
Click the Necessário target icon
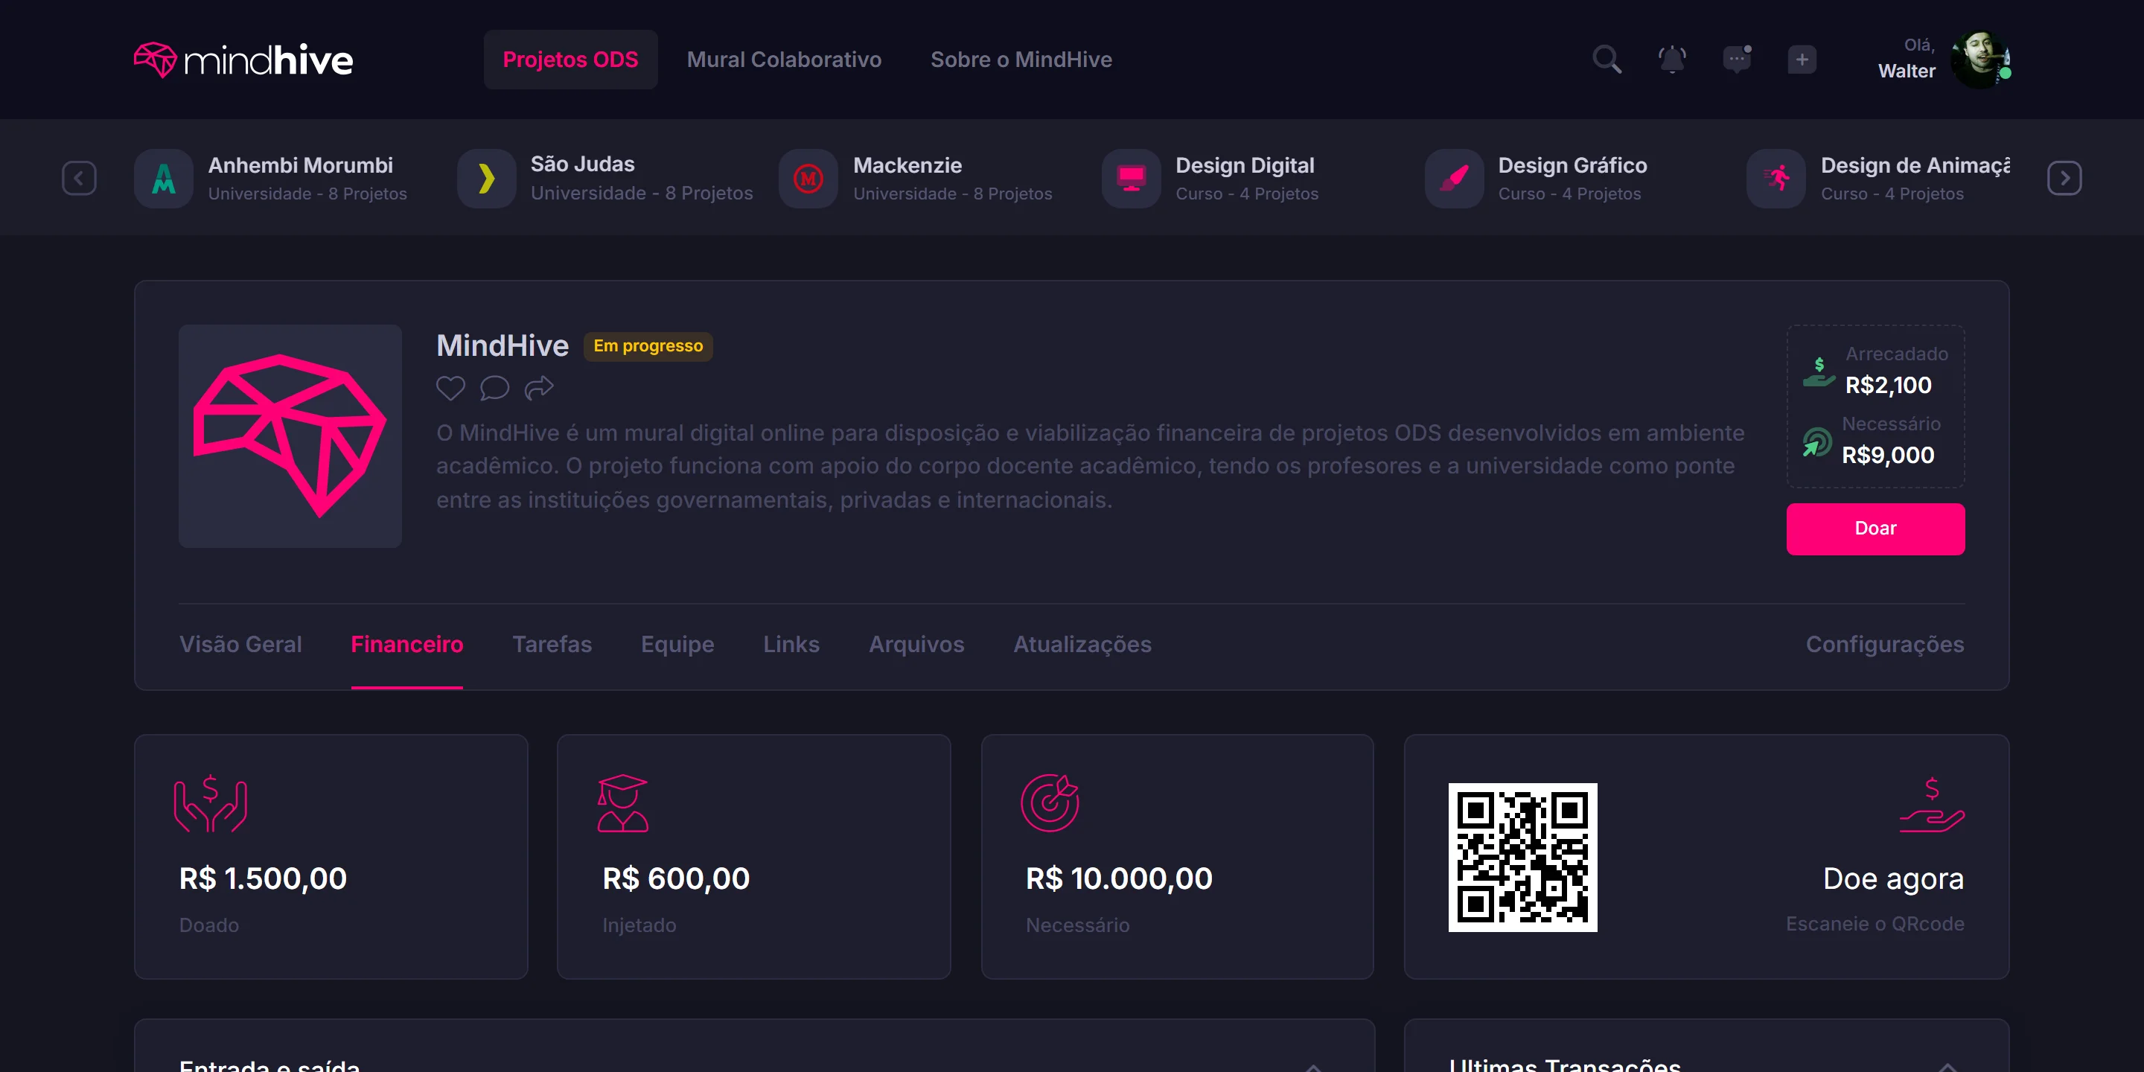pos(1050,803)
